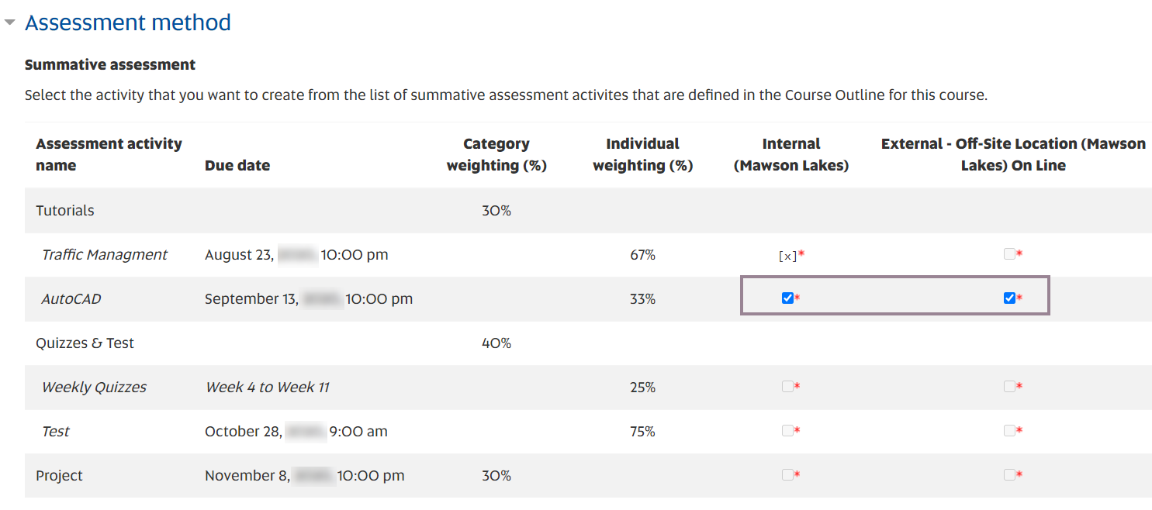The width and height of the screenshot is (1152, 510).
Task: Click the Assessment method heading
Action: pos(127,22)
